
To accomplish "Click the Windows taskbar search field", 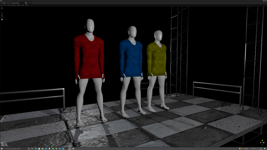I will pyautogui.click(x=15, y=149).
